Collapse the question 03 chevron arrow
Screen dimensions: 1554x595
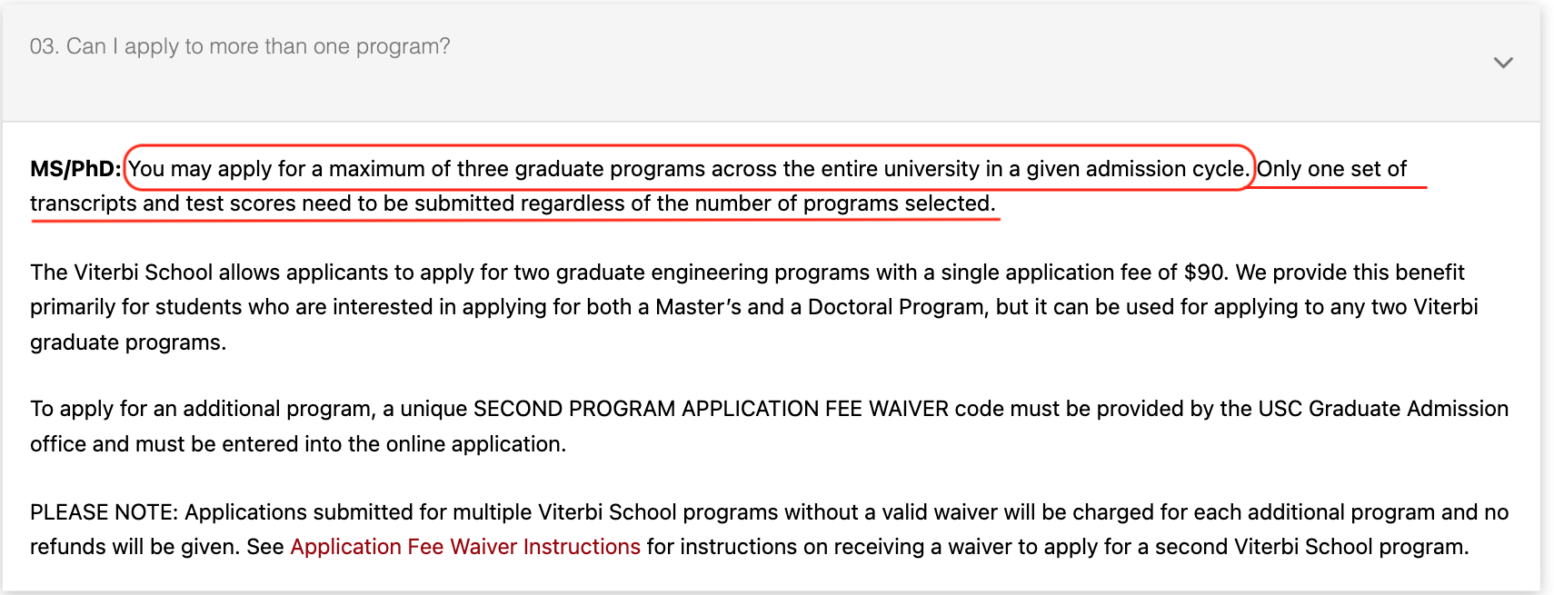click(1503, 63)
